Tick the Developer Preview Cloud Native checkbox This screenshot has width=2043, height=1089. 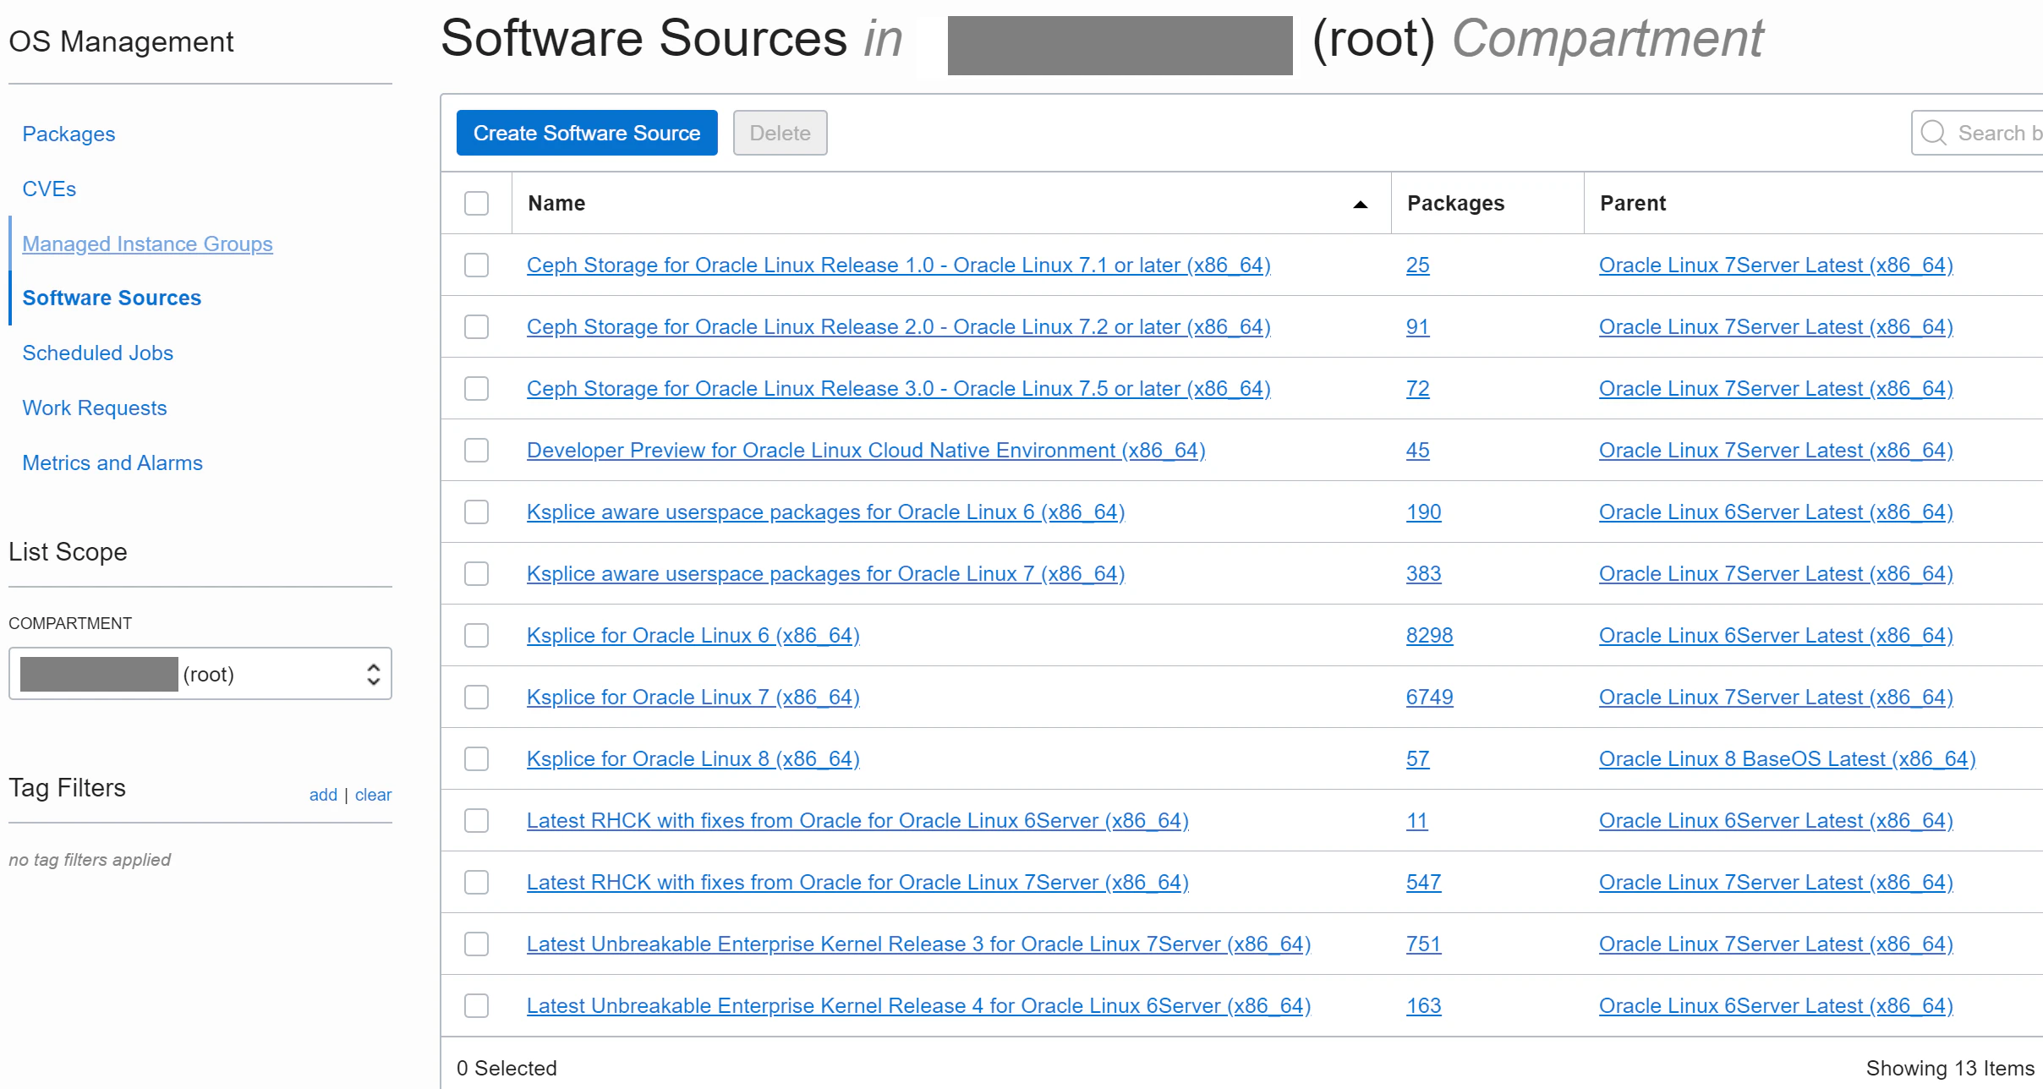[476, 450]
